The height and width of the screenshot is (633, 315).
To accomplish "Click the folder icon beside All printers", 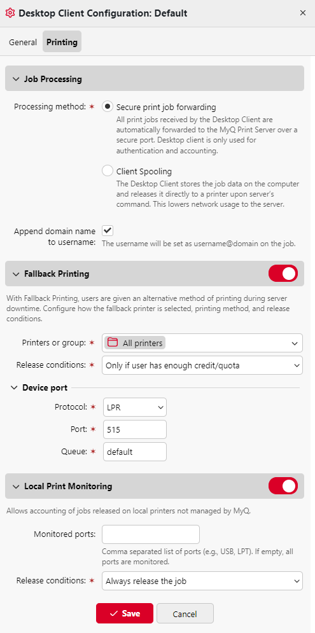I will (x=113, y=343).
